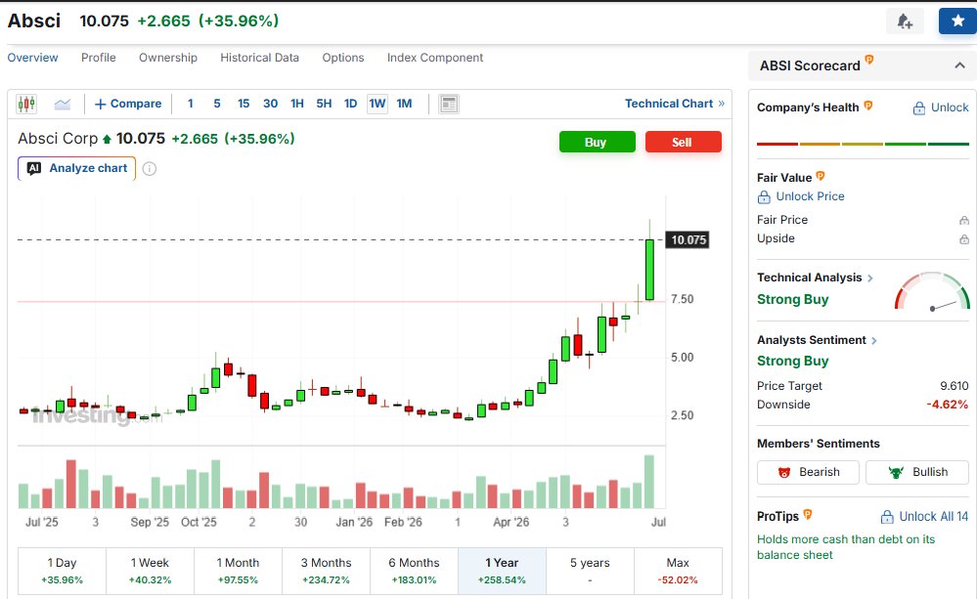Image resolution: width=977 pixels, height=599 pixels.
Task: Open the news/table layout icon in chart toolbar
Action: coord(449,104)
